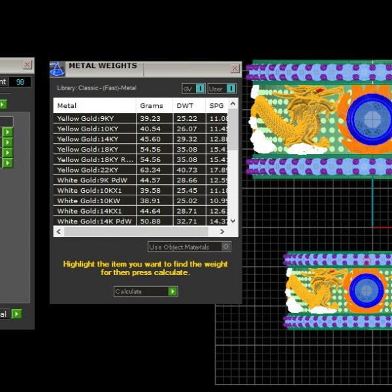Click the 39.23 grams cell
The image size is (392, 392).
[x=154, y=118]
